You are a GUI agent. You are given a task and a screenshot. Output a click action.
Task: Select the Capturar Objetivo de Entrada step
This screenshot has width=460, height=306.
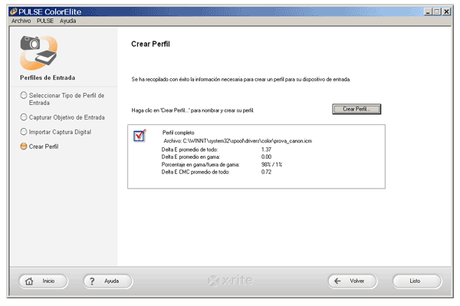(62, 117)
